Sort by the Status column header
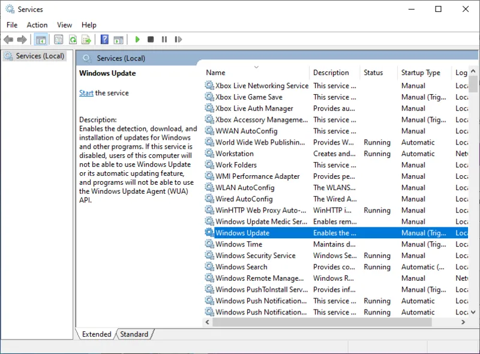The height and width of the screenshot is (354, 480). (373, 73)
